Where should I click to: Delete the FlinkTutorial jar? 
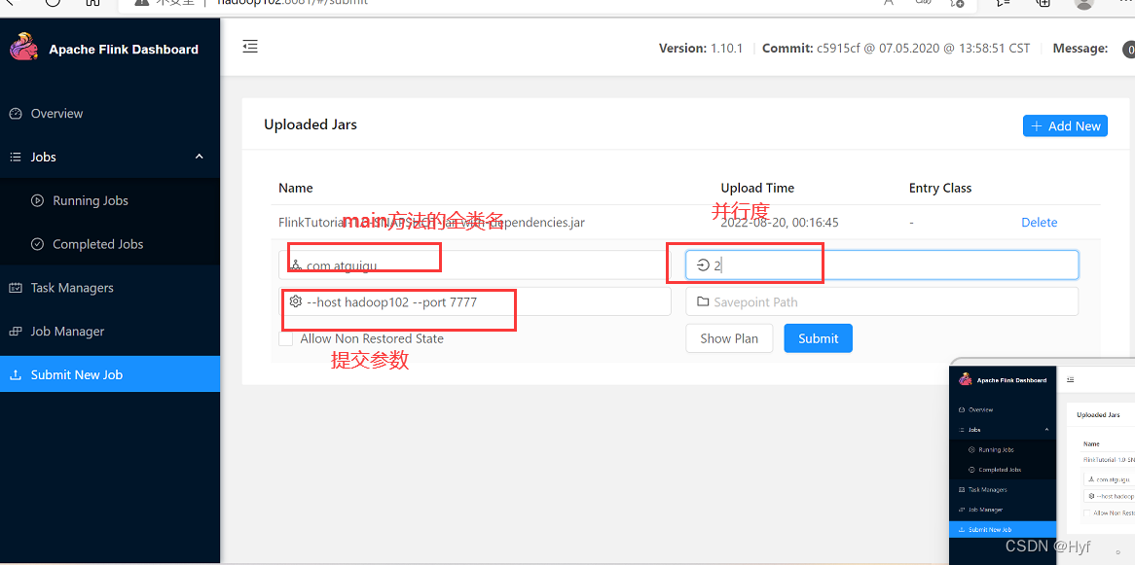click(1039, 222)
